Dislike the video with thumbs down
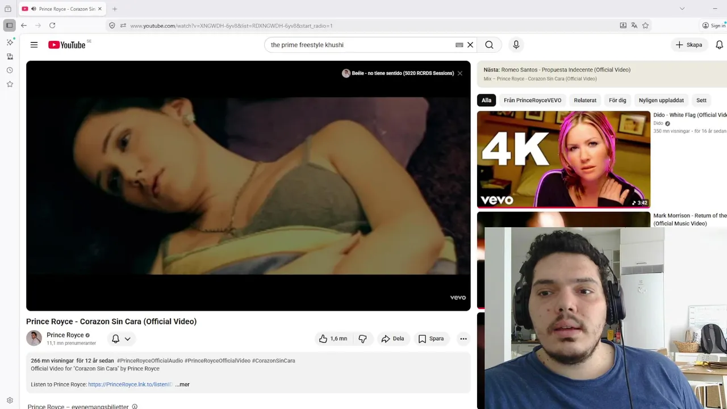727x409 pixels. coord(362,339)
